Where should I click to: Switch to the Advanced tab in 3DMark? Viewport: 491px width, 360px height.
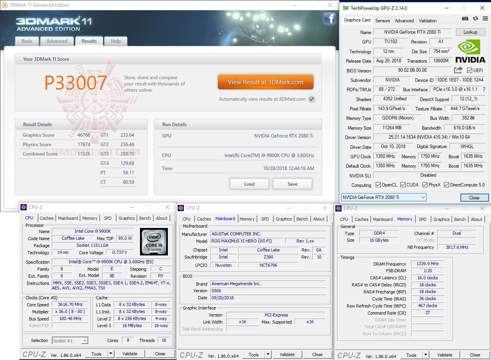[57, 41]
